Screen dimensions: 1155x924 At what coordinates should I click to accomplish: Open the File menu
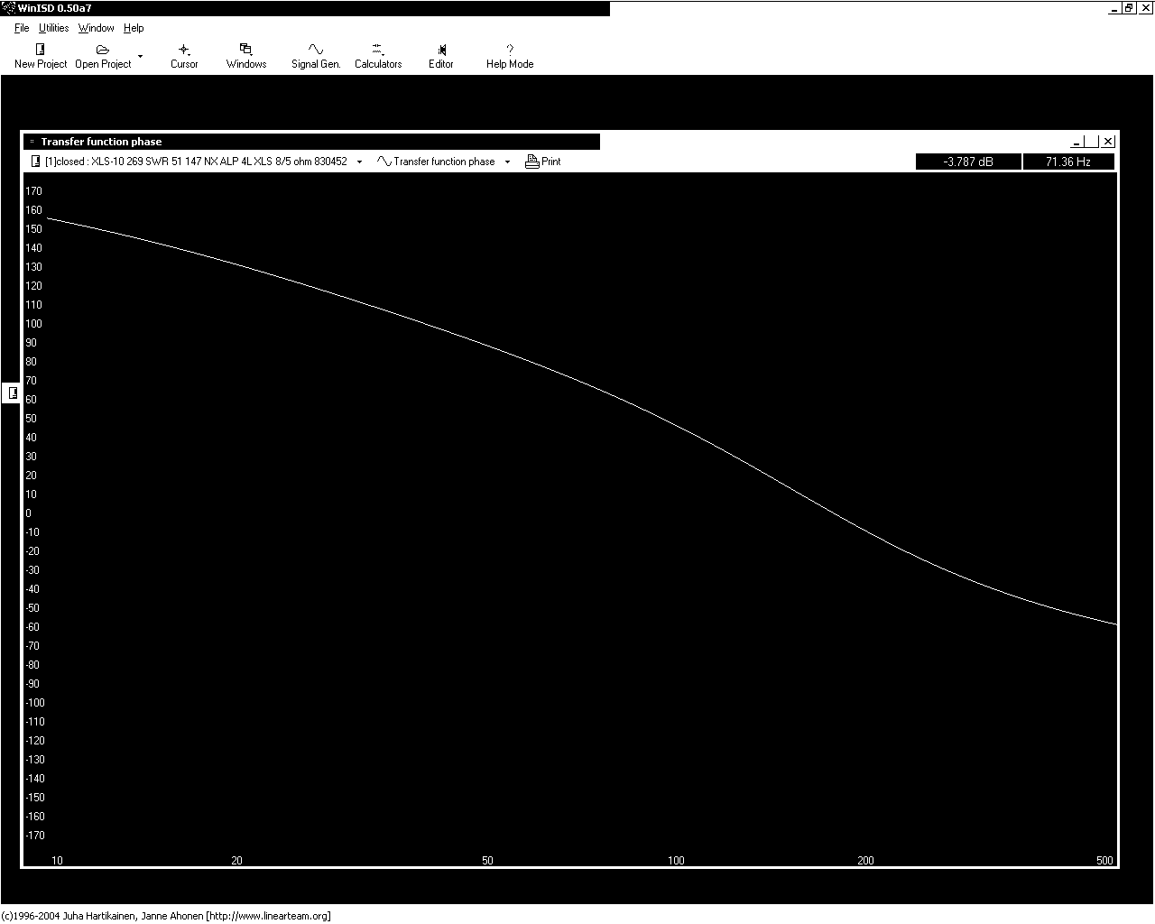click(22, 28)
